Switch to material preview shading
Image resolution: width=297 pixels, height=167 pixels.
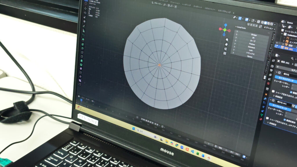tap(269, 23)
